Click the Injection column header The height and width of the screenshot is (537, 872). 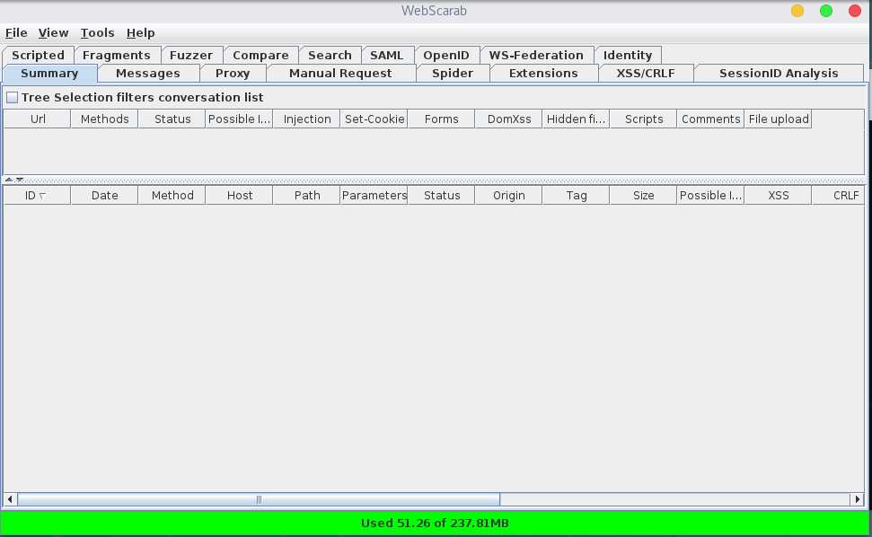click(306, 119)
